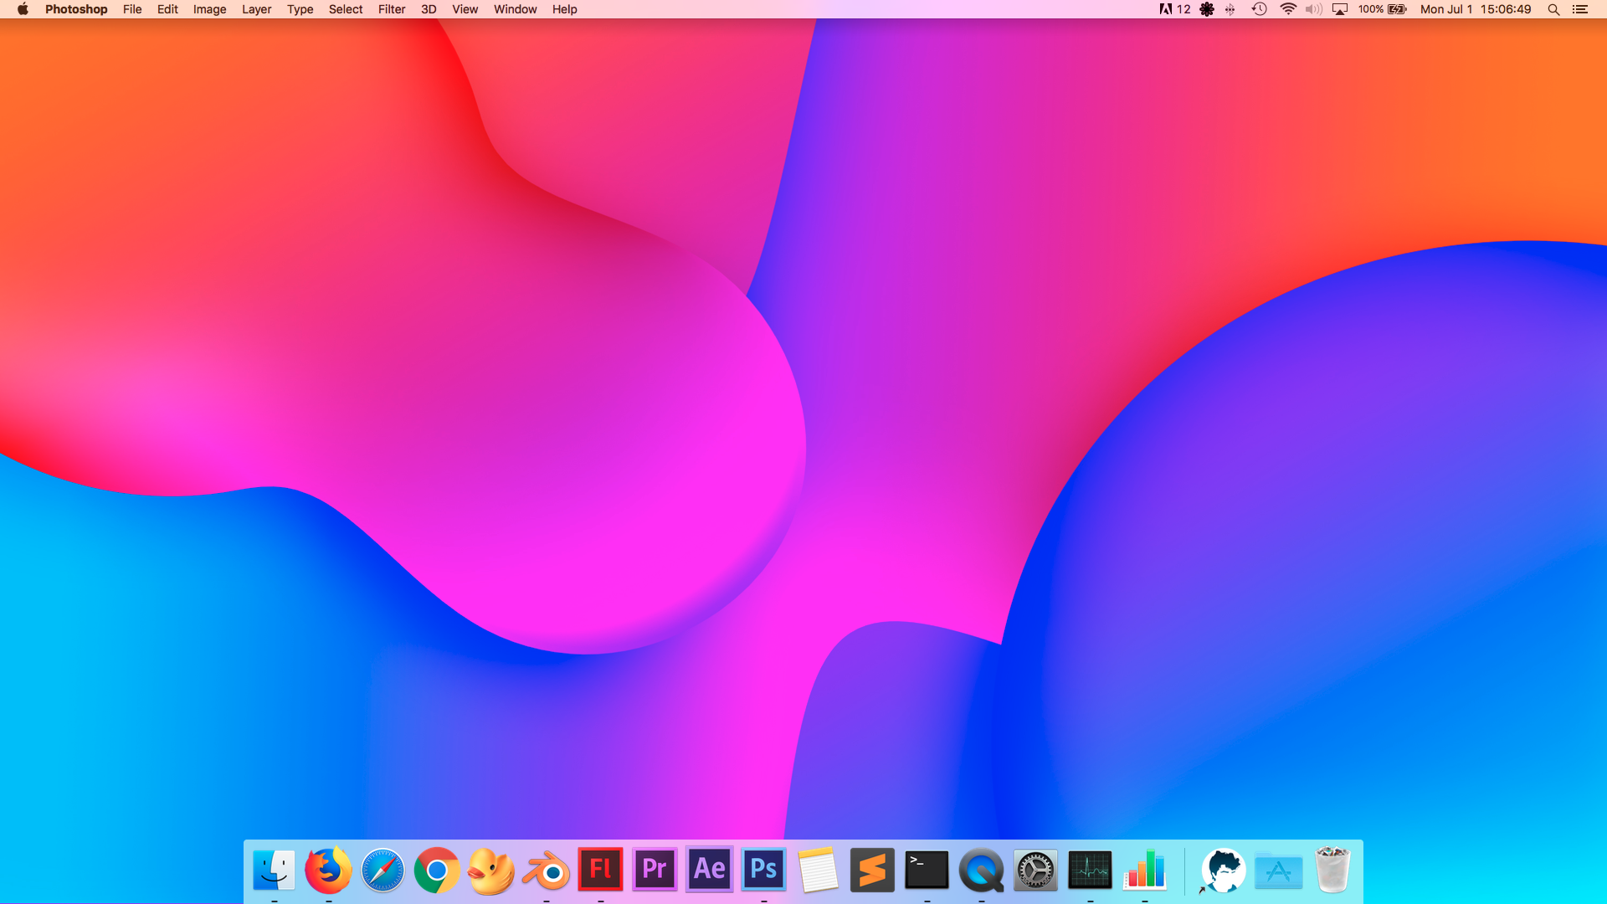Open Activity Monitor in the dock

(1090, 871)
